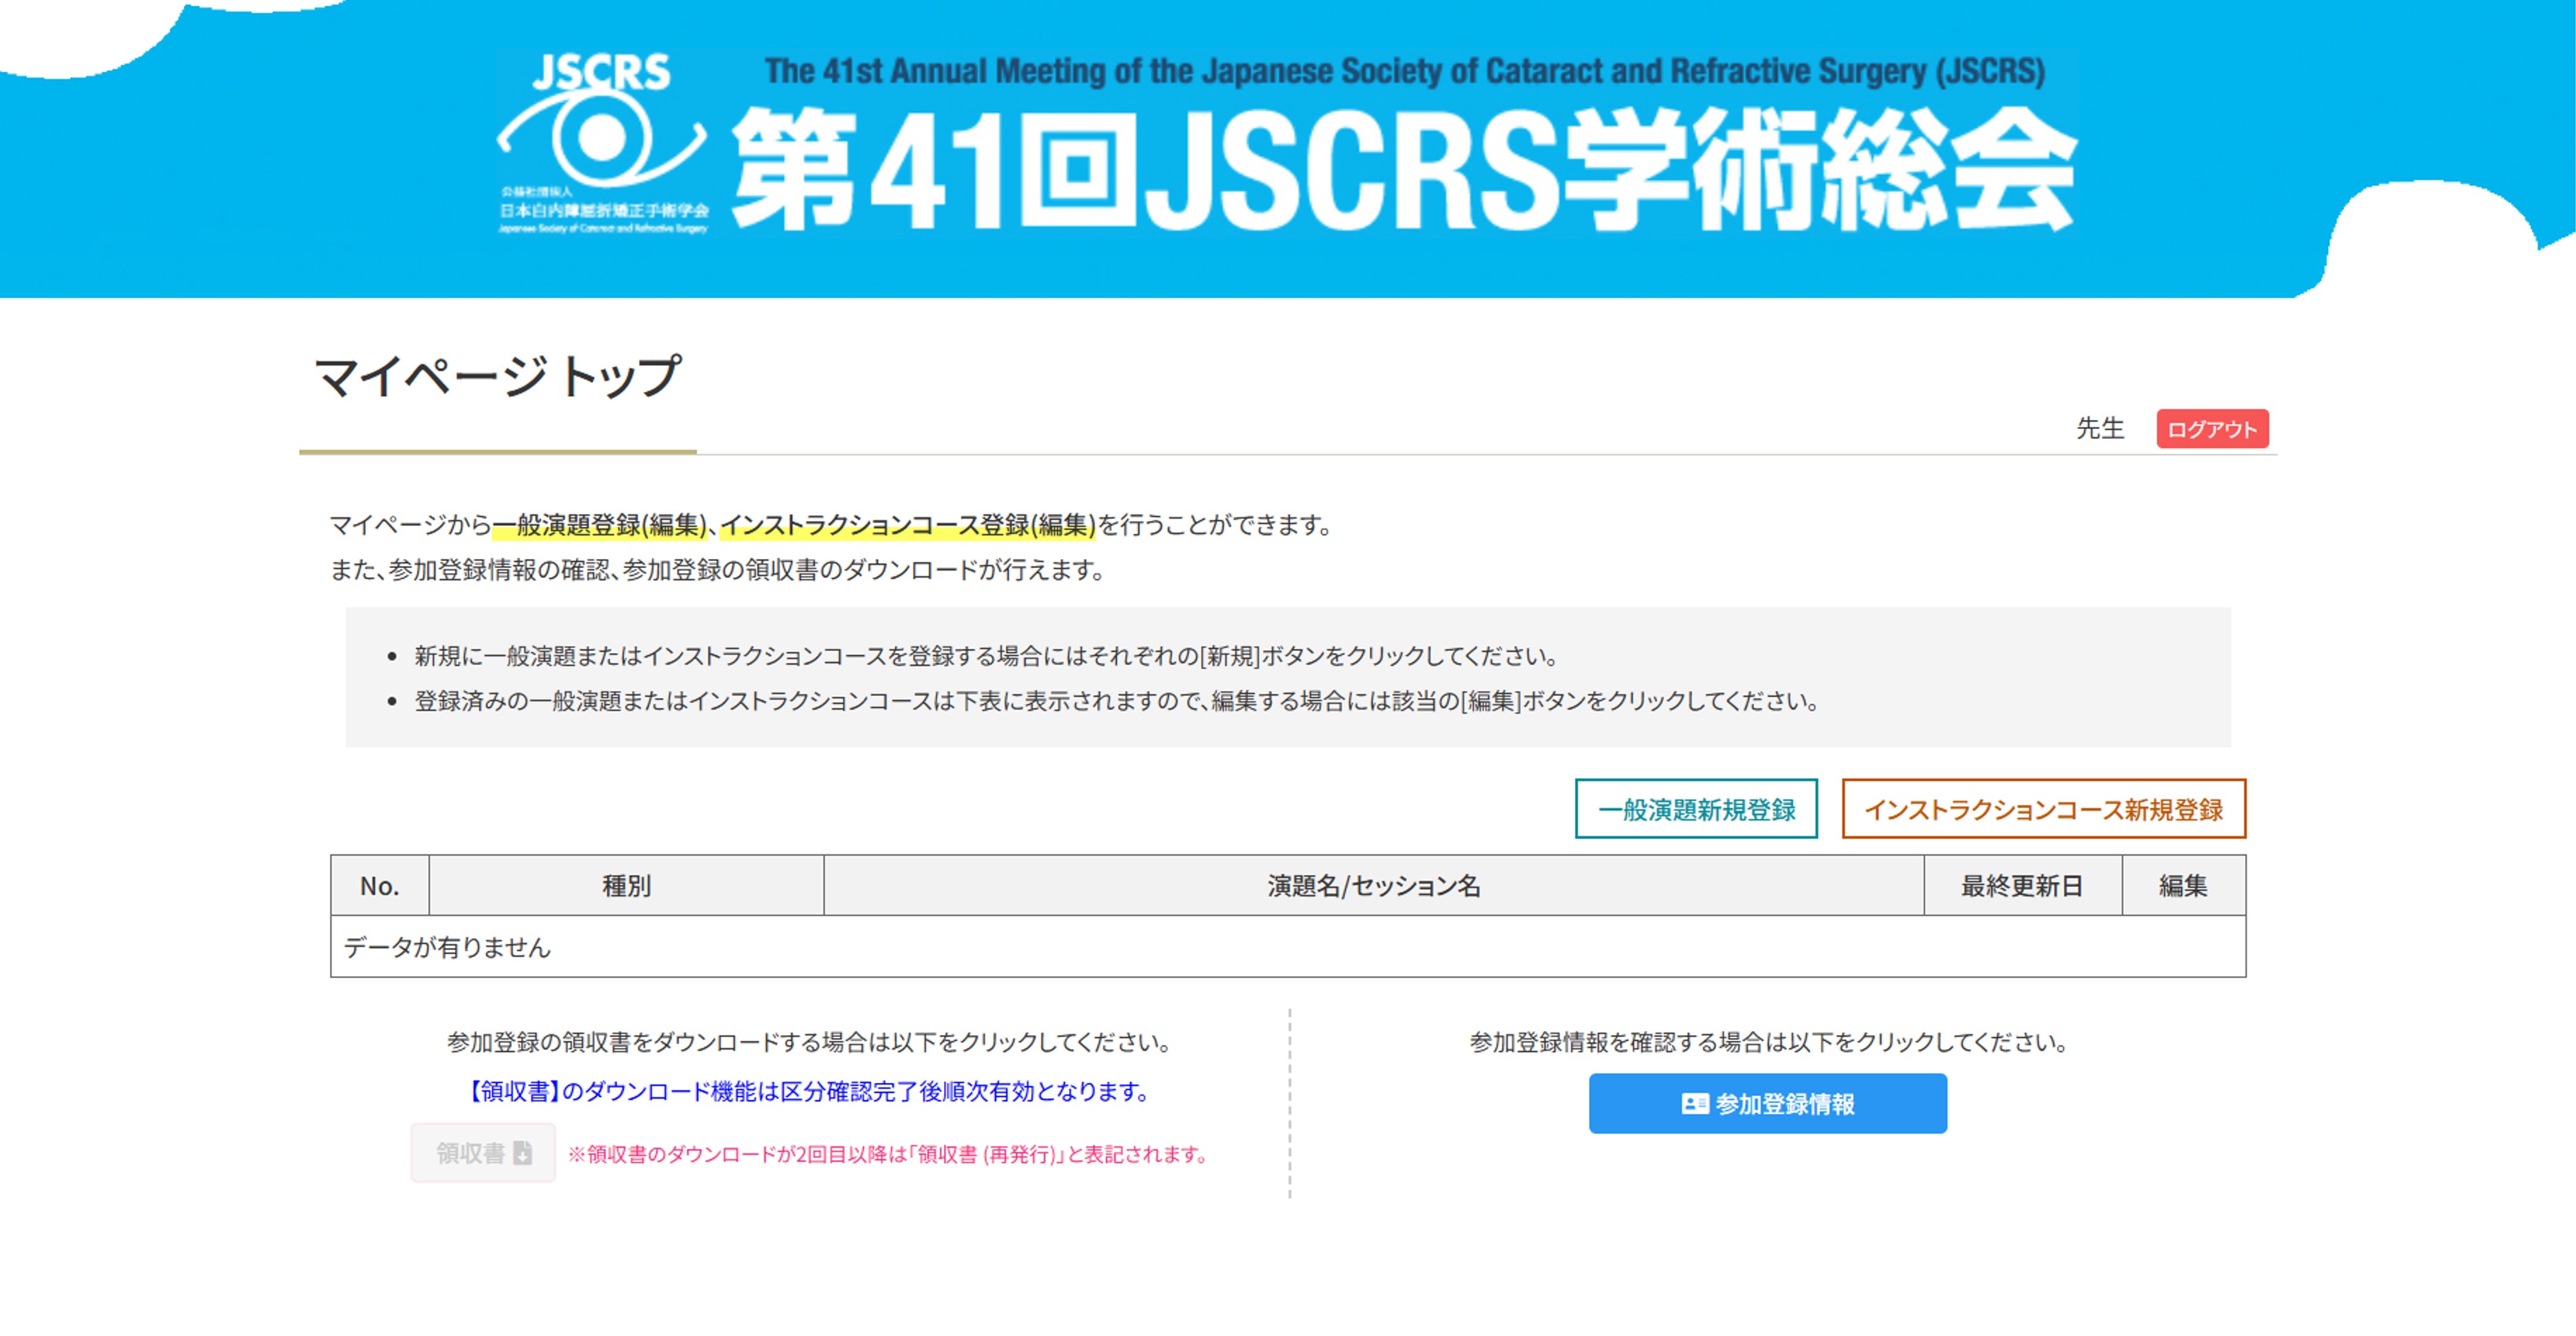Screen dimensions: 2576x1336
Task: Click the blue 参加登録情報 button
Action: [1767, 1103]
